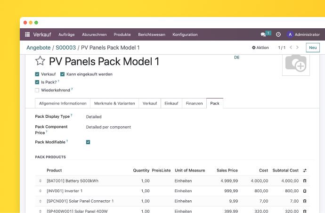Viewport: 325px width, 213px height.
Task: Click the 4.999,99 sales price cell
Action: point(229,181)
